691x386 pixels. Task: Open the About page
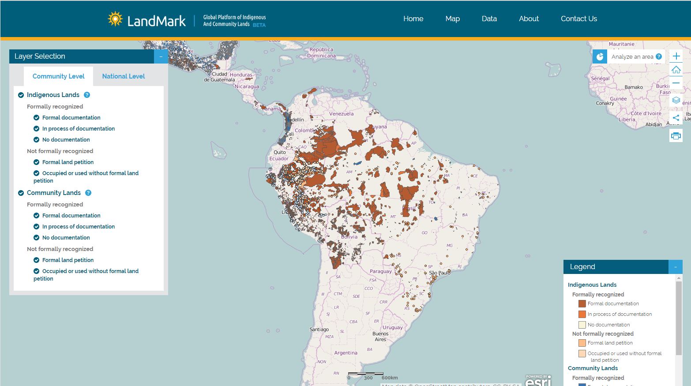click(x=529, y=19)
